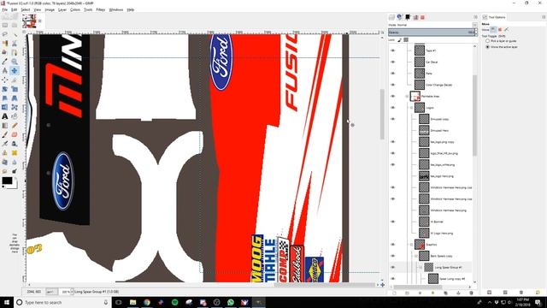The image size is (547, 308).
Task: Select the Measure tool
Action: pyautogui.click(x=5, y=70)
